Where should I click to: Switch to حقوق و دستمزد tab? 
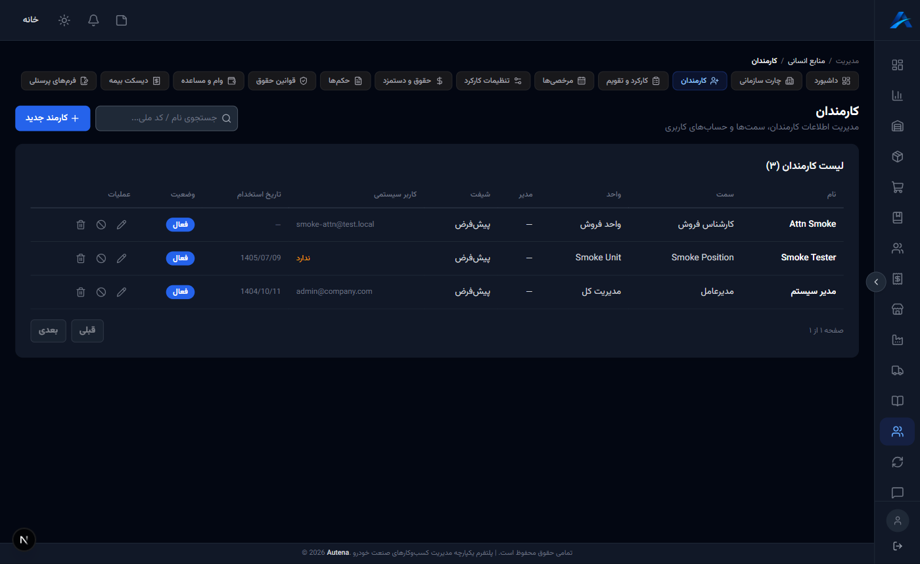coord(413,81)
